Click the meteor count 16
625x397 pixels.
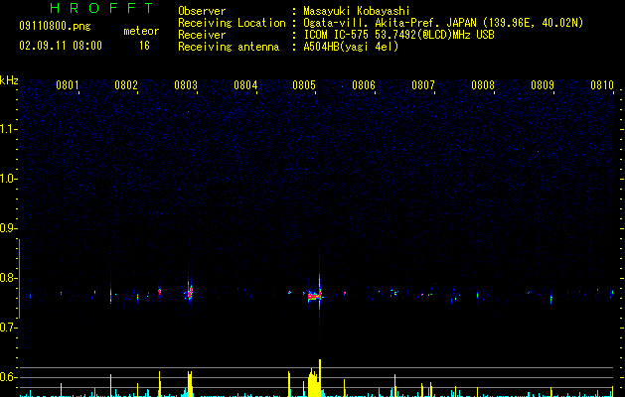click(x=144, y=46)
